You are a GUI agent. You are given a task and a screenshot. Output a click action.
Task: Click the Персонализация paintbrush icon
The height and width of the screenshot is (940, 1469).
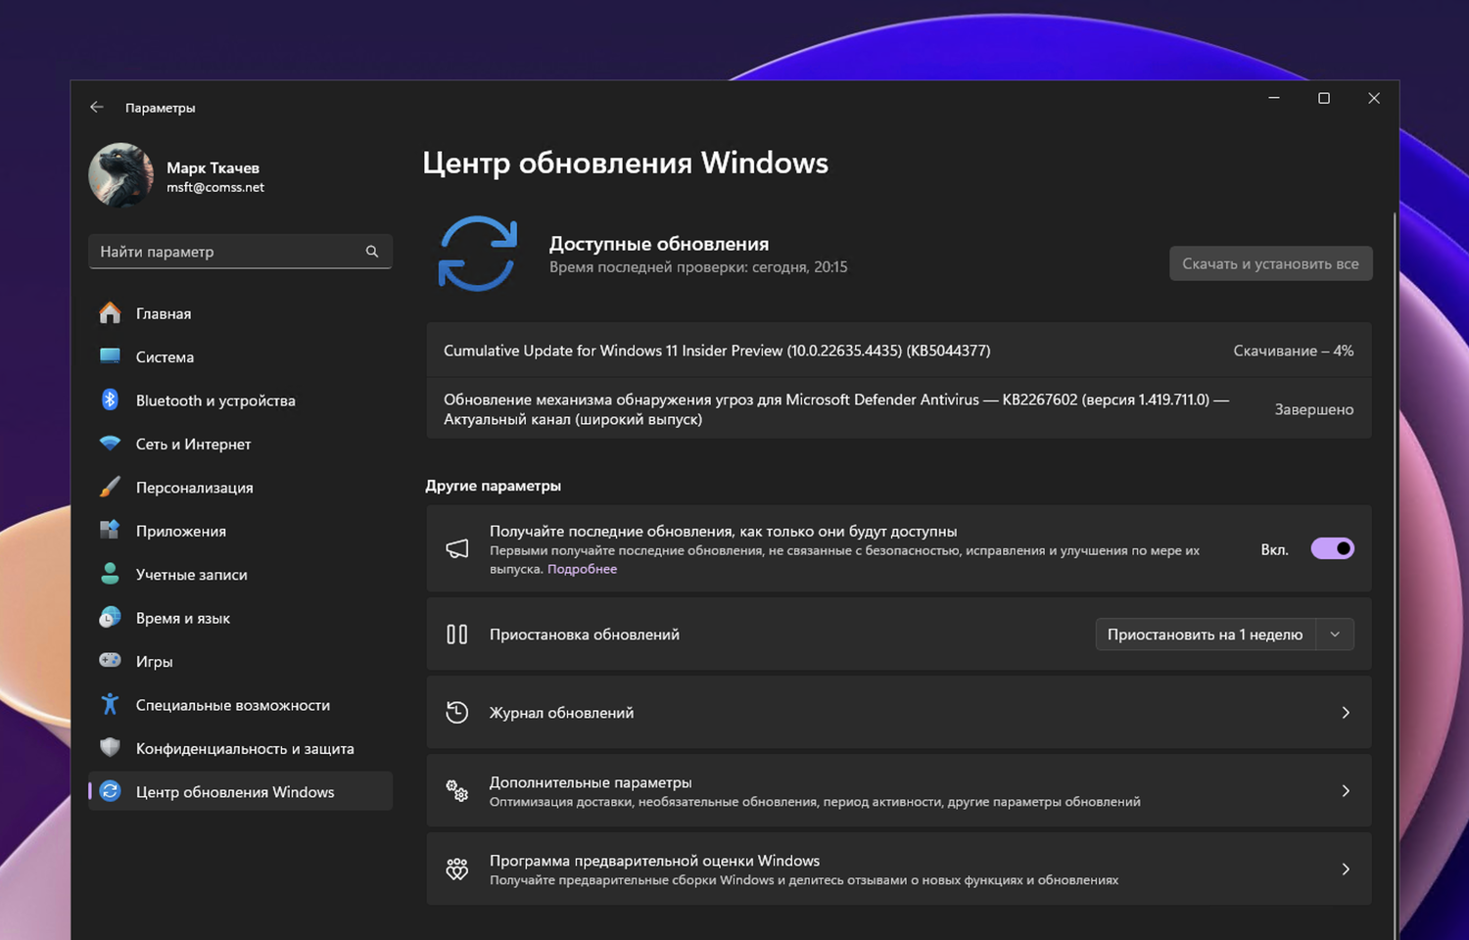(x=110, y=487)
